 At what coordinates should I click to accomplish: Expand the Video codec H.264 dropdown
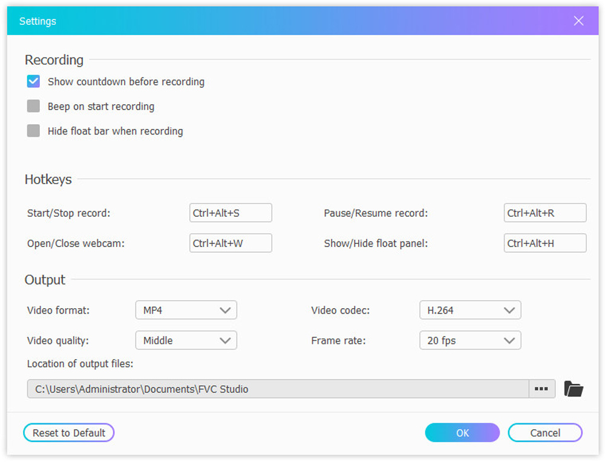pyautogui.click(x=470, y=310)
